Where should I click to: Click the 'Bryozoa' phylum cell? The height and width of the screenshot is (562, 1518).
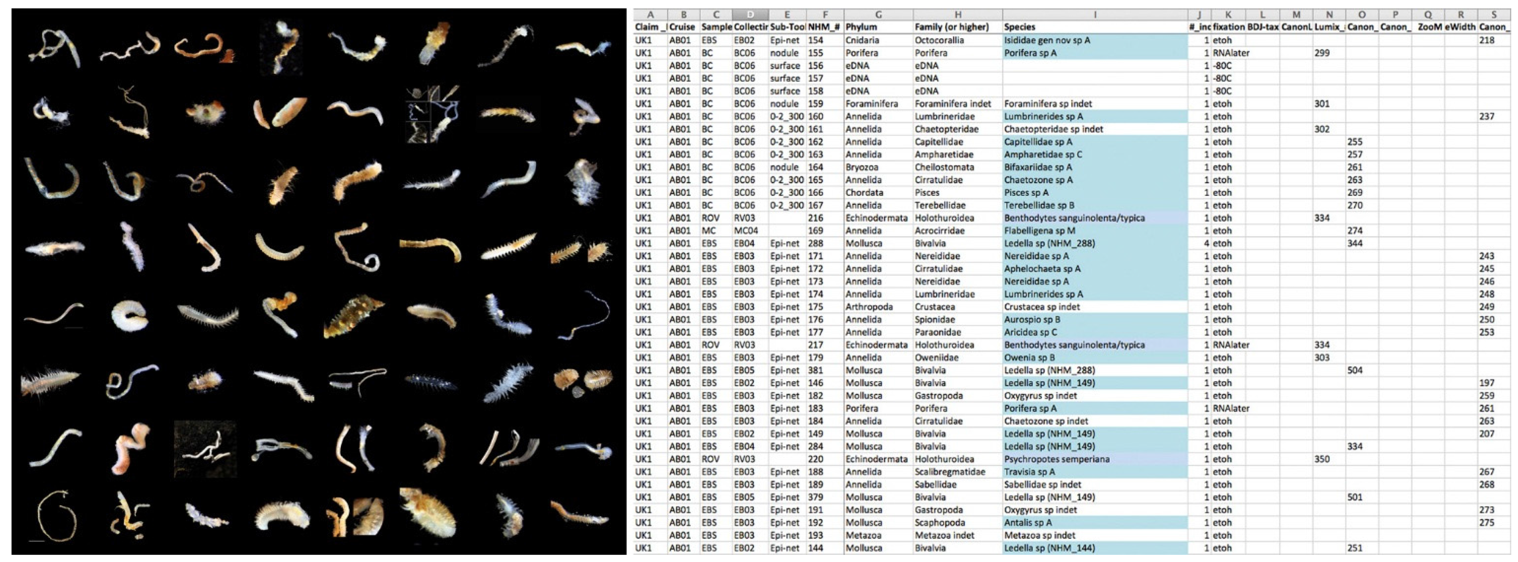[861, 167]
